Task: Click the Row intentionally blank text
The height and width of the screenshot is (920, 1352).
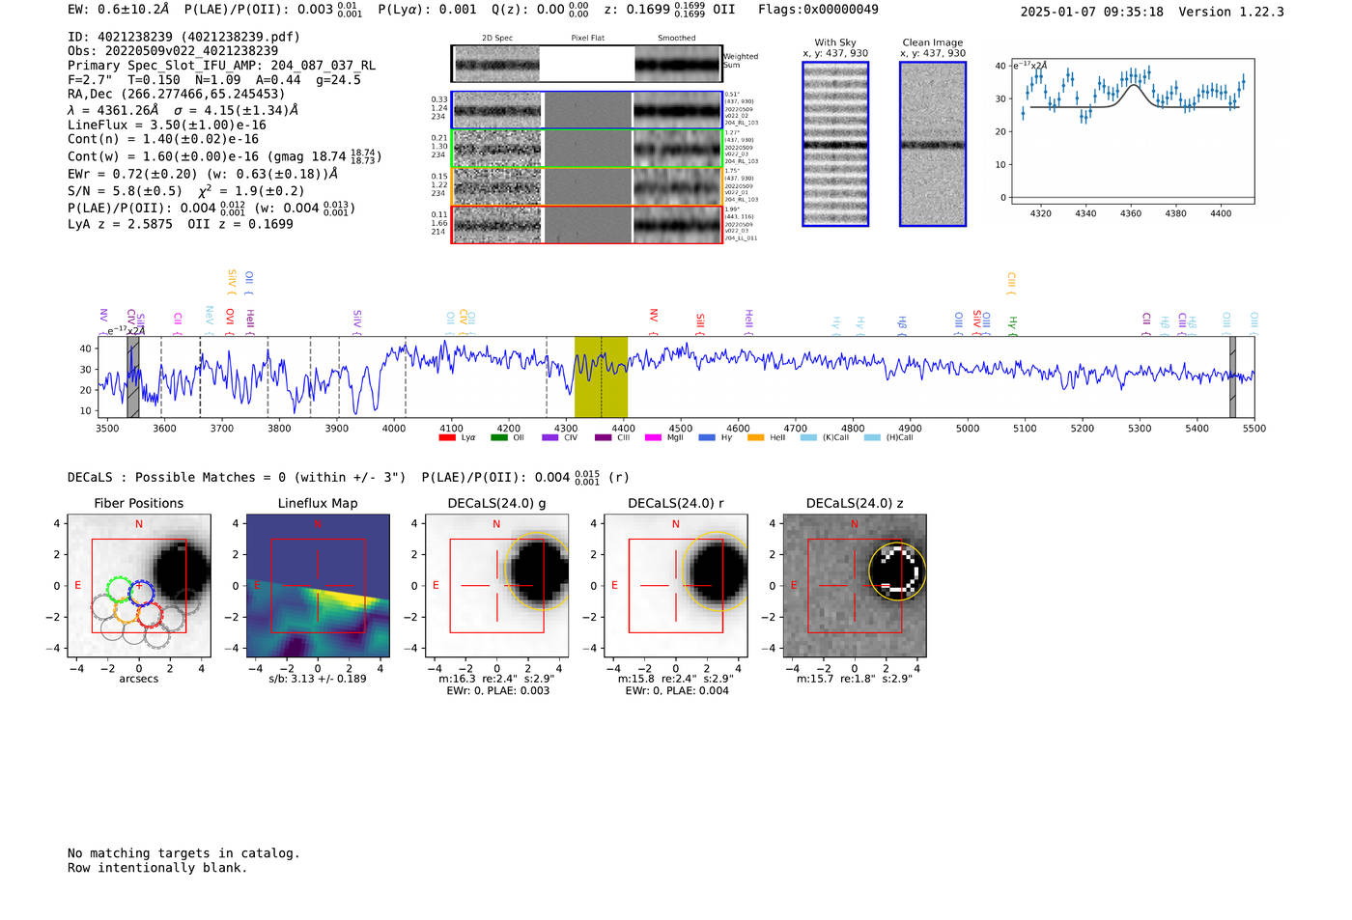Action: (x=157, y=868)
